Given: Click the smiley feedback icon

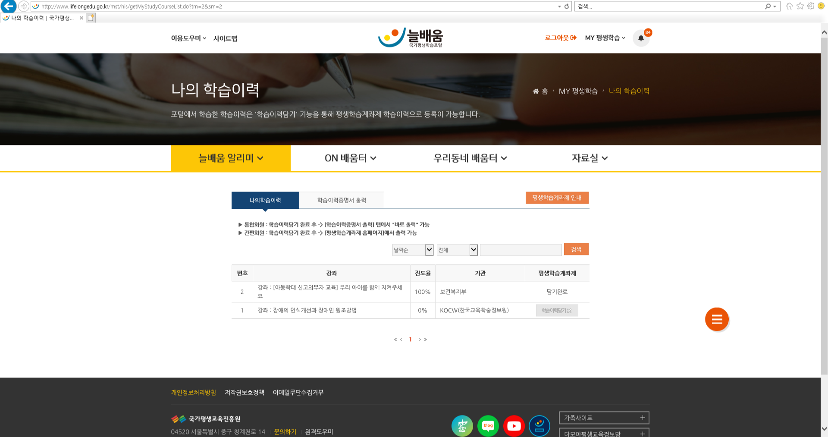Looking at the screenshot, I should point(821,6).
